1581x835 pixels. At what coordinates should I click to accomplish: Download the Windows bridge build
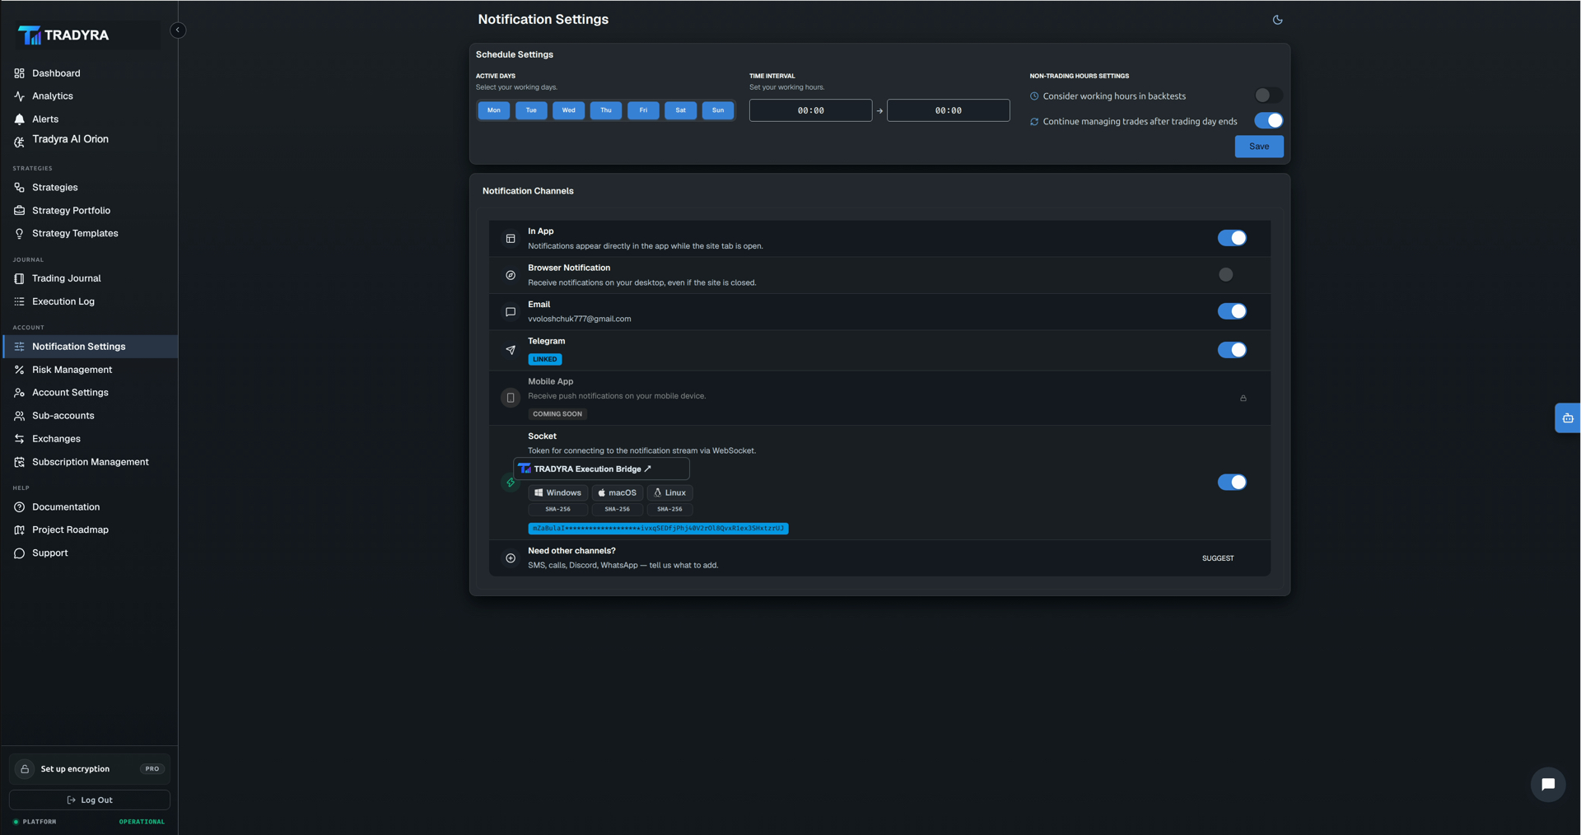tap(557, 492)
